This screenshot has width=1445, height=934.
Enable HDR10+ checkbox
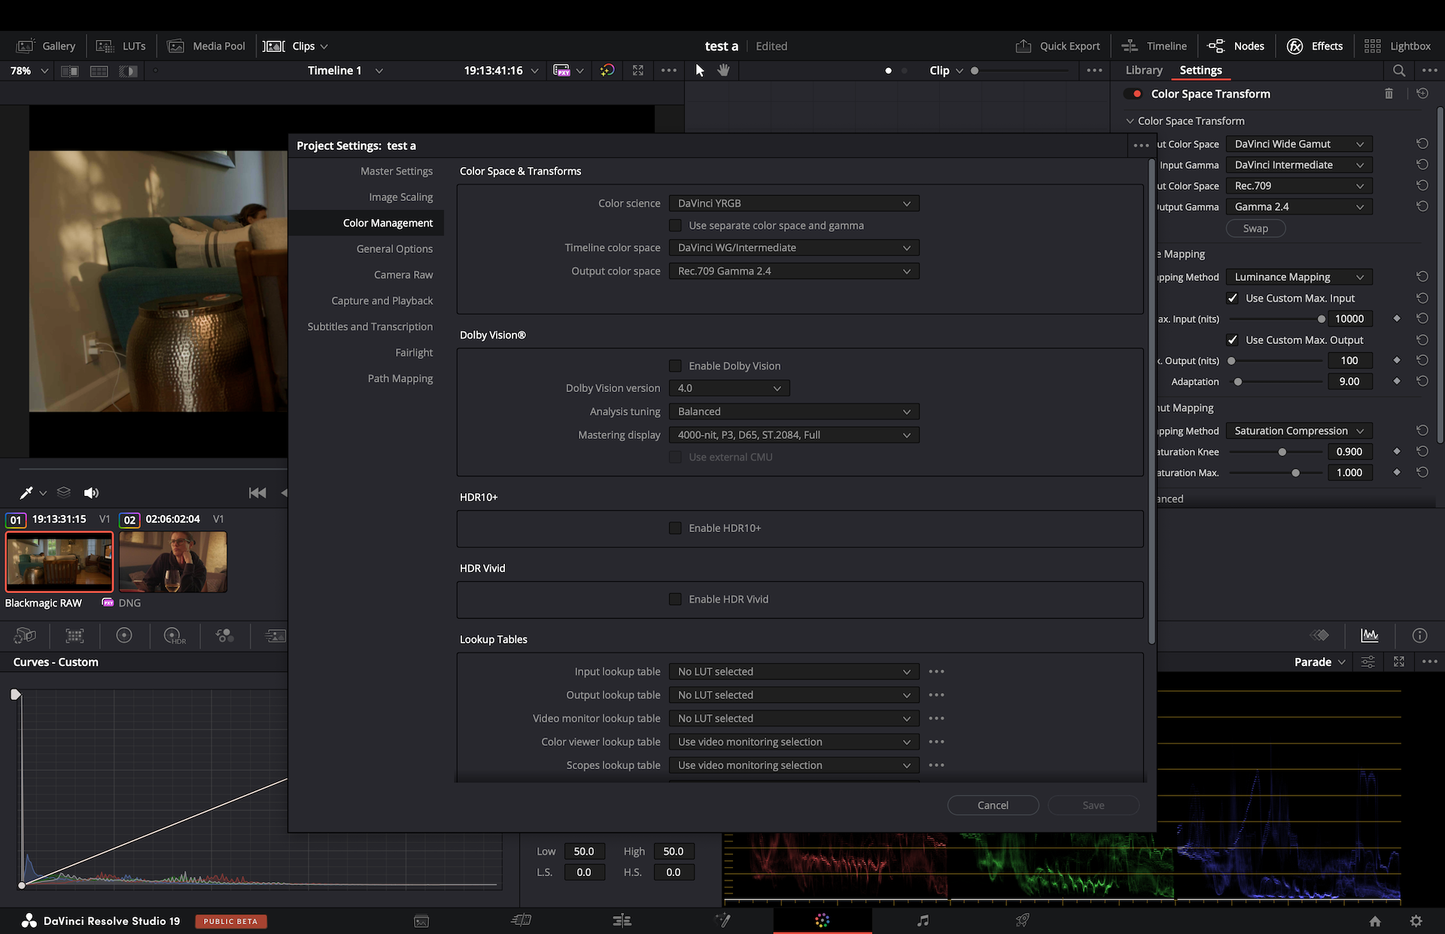coord(675,528)
